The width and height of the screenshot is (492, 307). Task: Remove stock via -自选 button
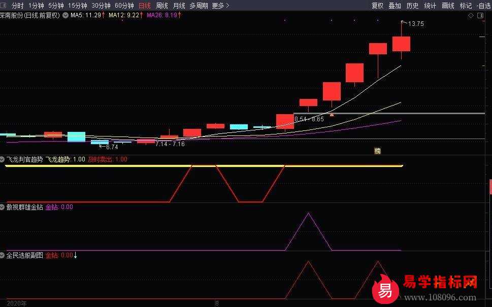coord(484,6)
